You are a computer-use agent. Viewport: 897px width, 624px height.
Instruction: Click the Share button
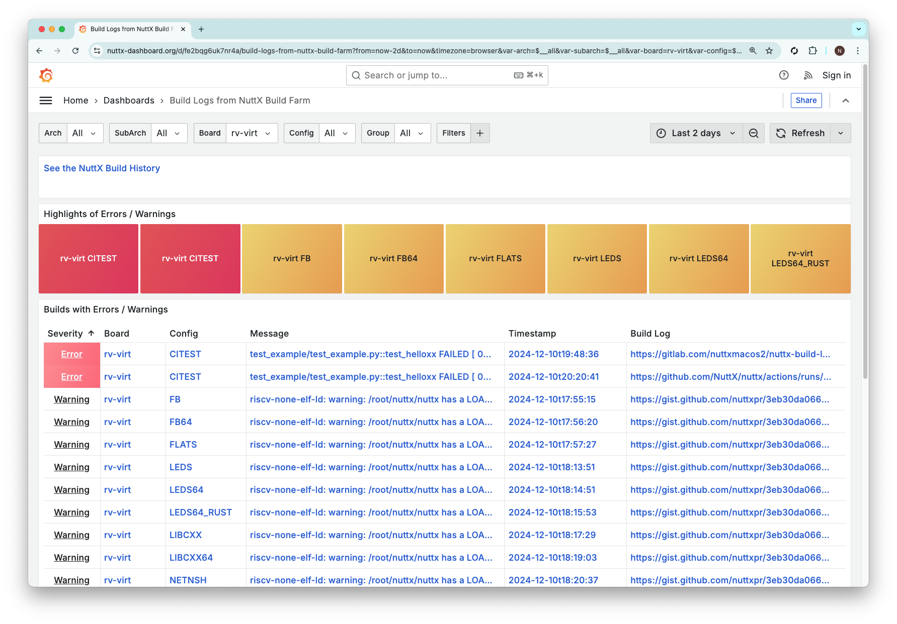click(x=806, y=100)
